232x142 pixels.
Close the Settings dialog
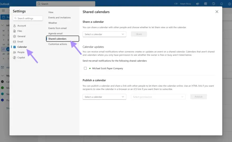217,12
